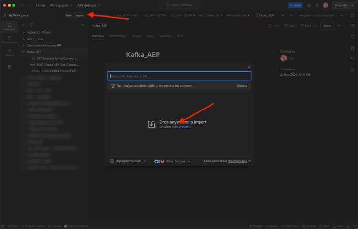The height and width of the screenshot is (229, 358).
Task: Switch to Tests tab
Action: tap(150, 36)
